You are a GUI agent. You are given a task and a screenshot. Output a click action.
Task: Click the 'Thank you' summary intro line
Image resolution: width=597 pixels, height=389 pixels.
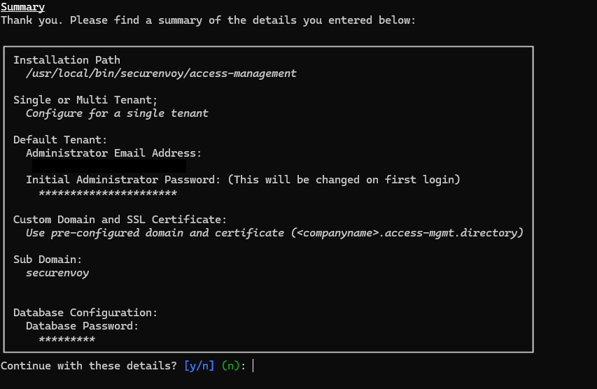[x=208, y=20]
